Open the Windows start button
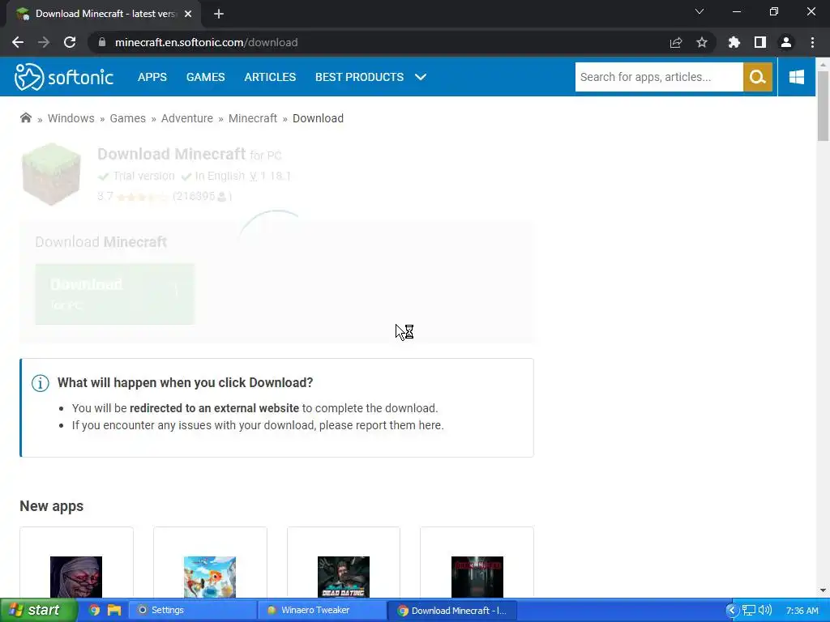The width and height of the screenshot is (830, 622). 39,611
